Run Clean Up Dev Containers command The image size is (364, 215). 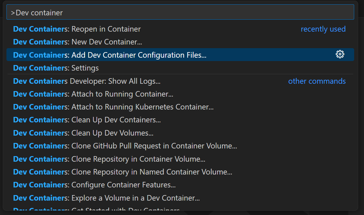tap(87, 120)
